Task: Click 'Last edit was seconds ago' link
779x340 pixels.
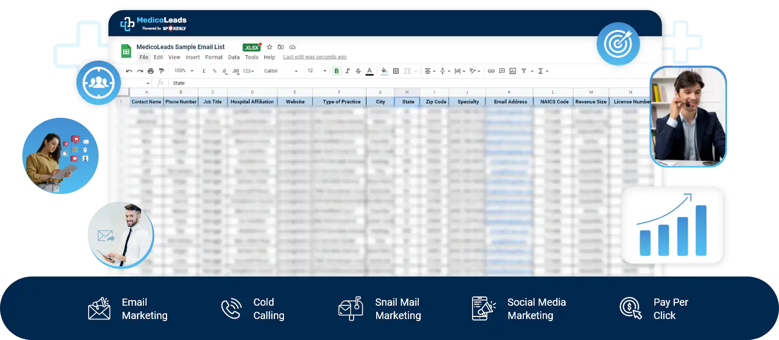Action: tap(315, 57)
